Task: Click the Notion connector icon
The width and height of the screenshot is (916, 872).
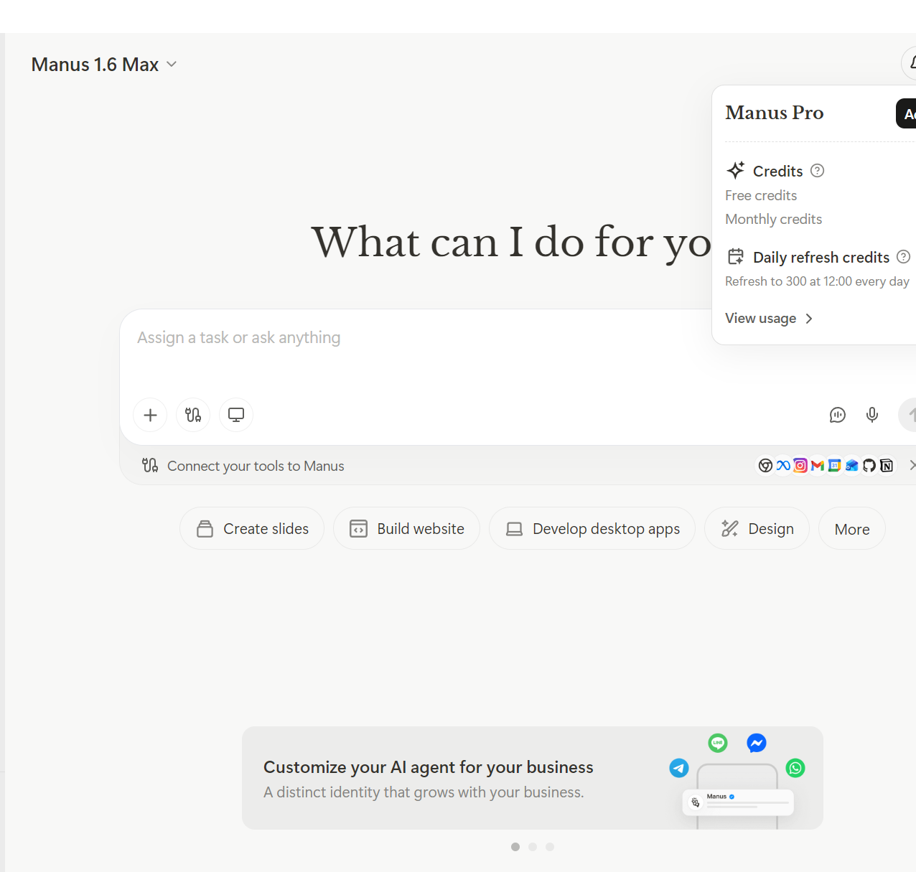Action: pyautogui.click(x=887, y=466)
